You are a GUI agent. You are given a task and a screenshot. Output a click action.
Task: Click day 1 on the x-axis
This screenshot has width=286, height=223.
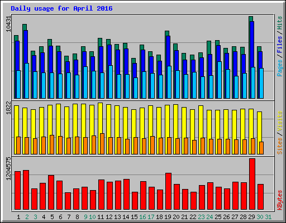[18, 217]
